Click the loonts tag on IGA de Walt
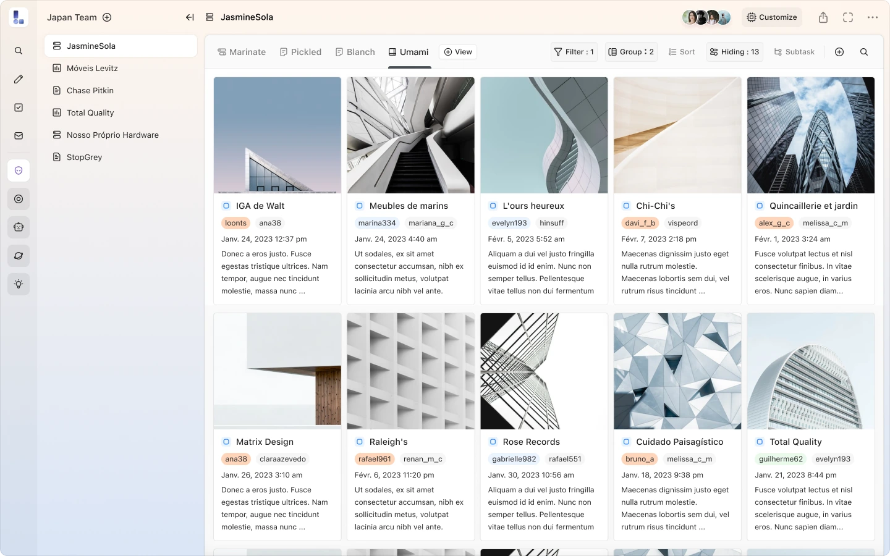Screen dimensions: 890x556 tap(235, 223)
